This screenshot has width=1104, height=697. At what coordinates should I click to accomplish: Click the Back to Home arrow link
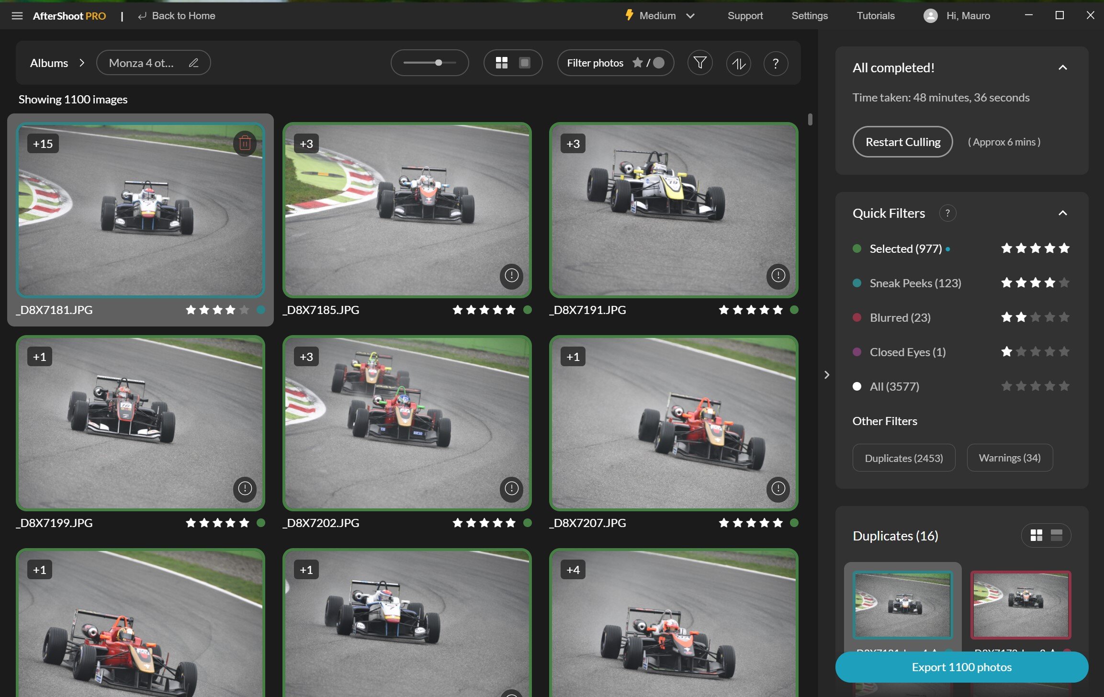[x=176, y=16]
